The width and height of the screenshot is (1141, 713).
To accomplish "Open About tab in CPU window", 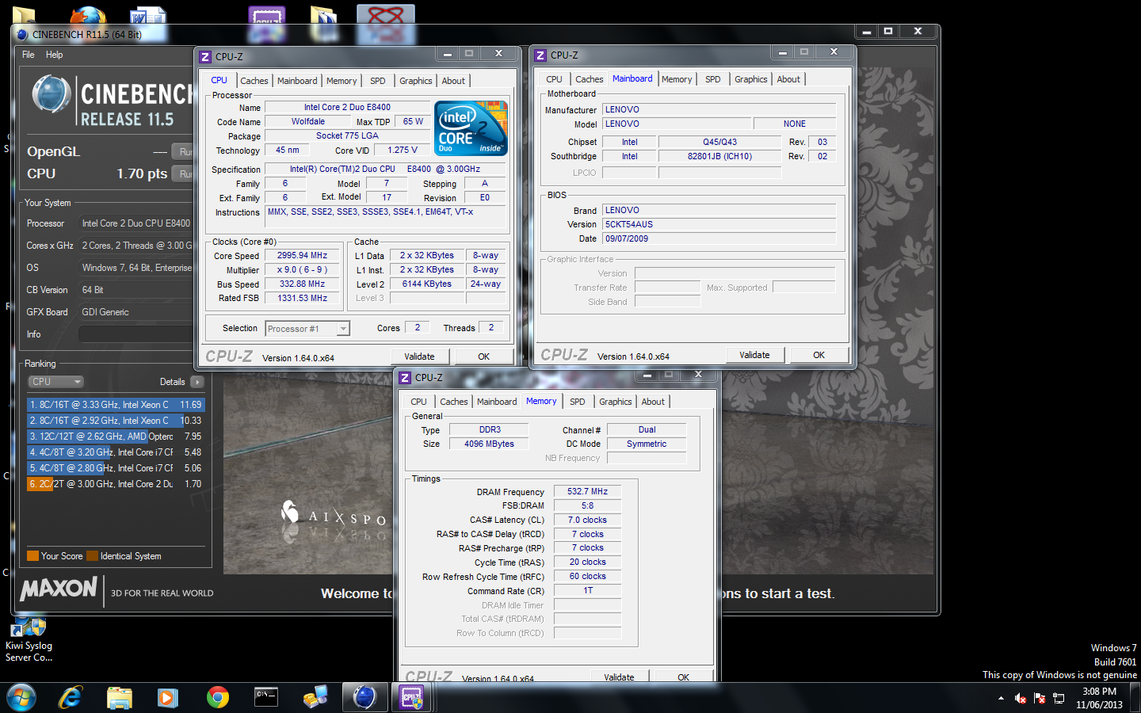I will [453, 81].
